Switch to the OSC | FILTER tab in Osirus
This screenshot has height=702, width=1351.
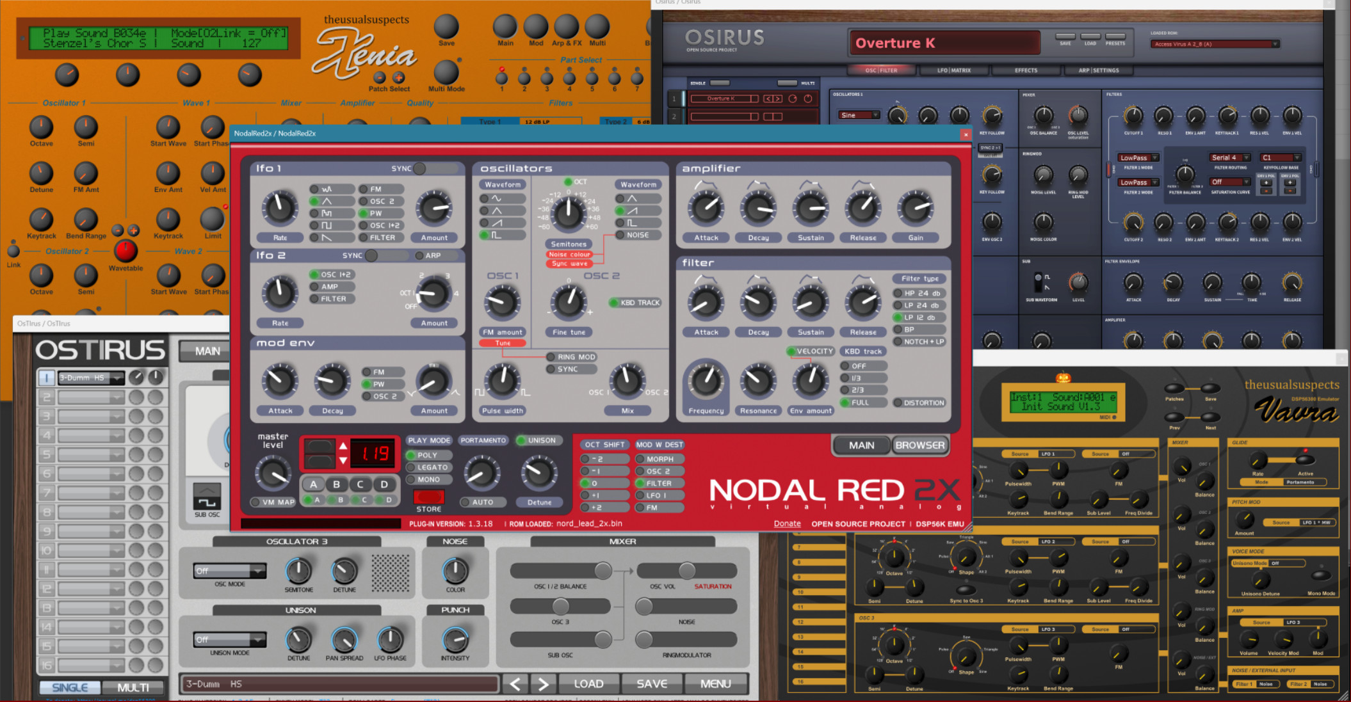click(881, 70)
